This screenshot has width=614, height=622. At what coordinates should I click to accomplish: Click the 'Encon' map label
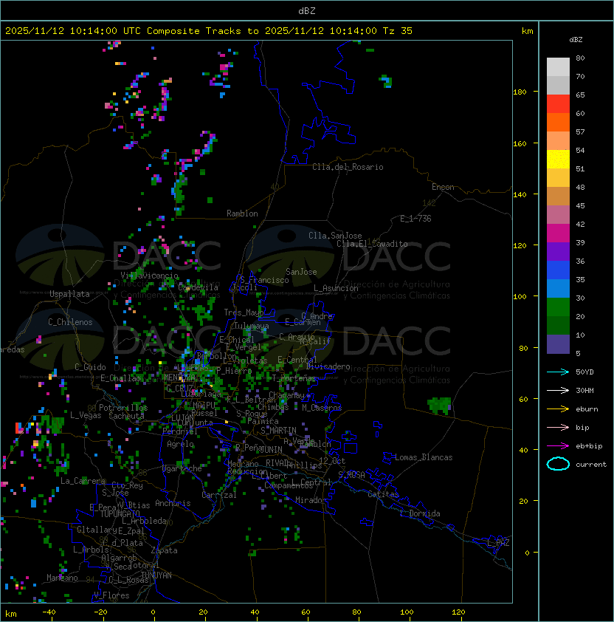tap(443, 187)
